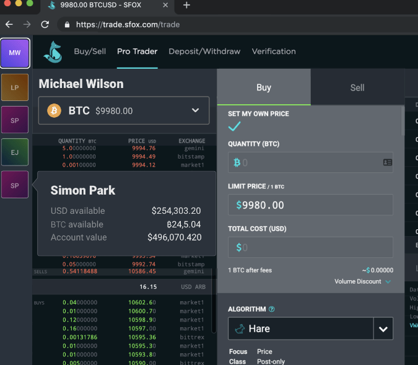
Task: Reload the page with refresh icon
Action: tap(45, 25)
